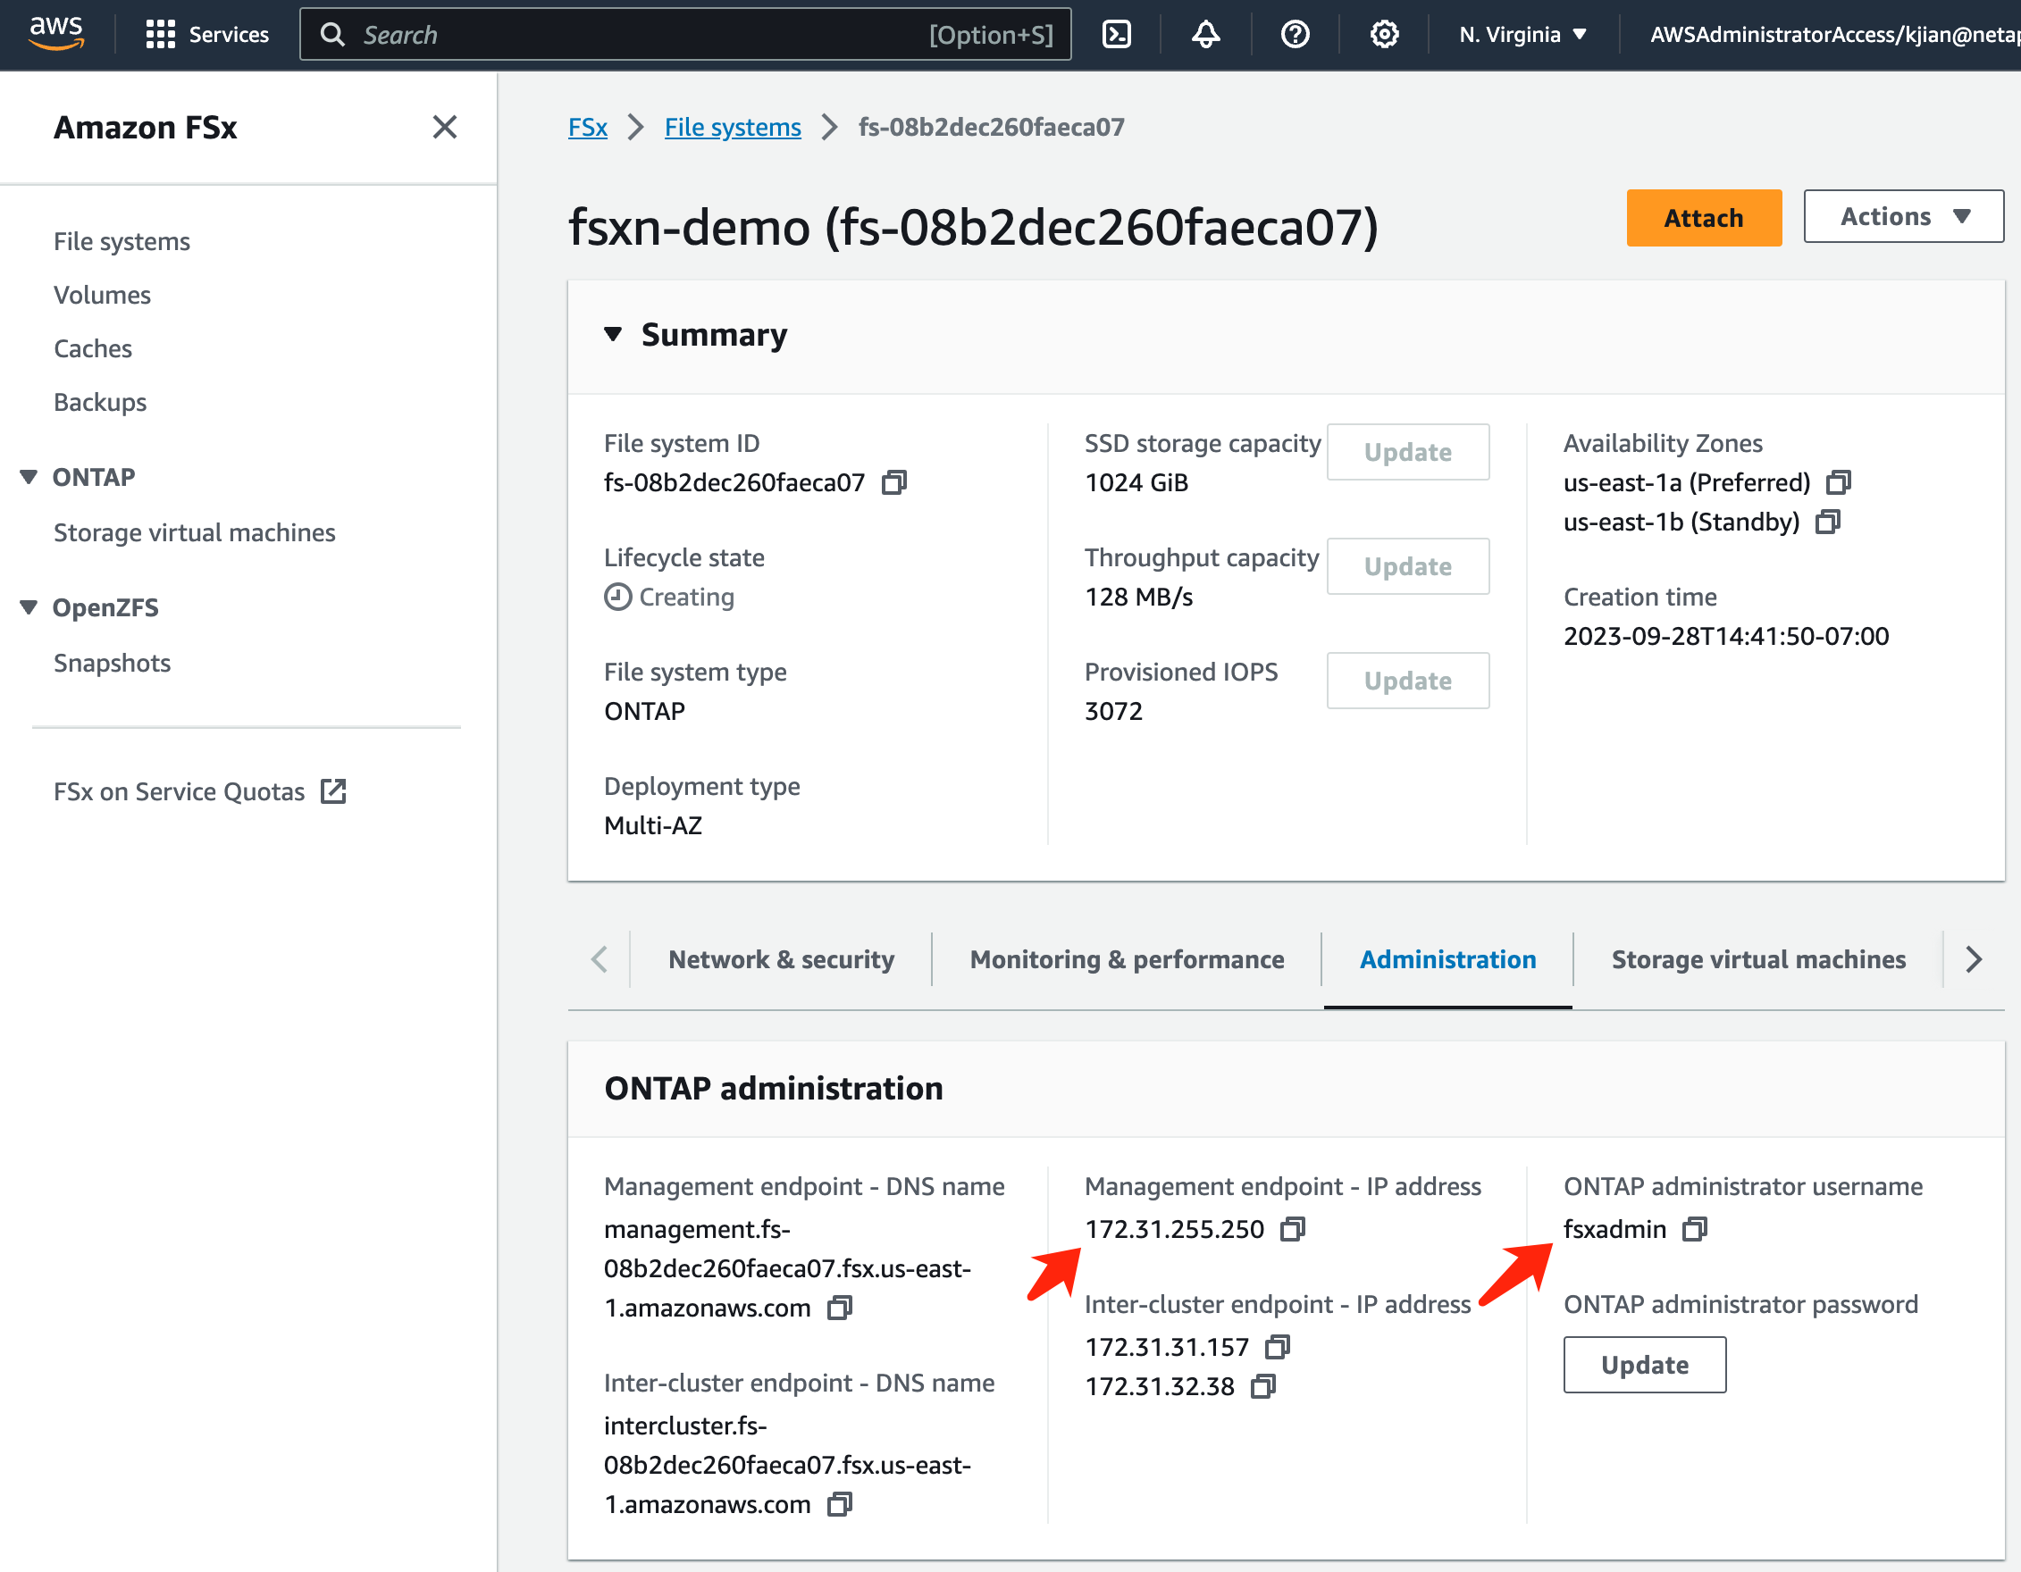The image size is (2021, 1572).
Task: Open the Actions dropdown
Action: tap(1903, 216)
